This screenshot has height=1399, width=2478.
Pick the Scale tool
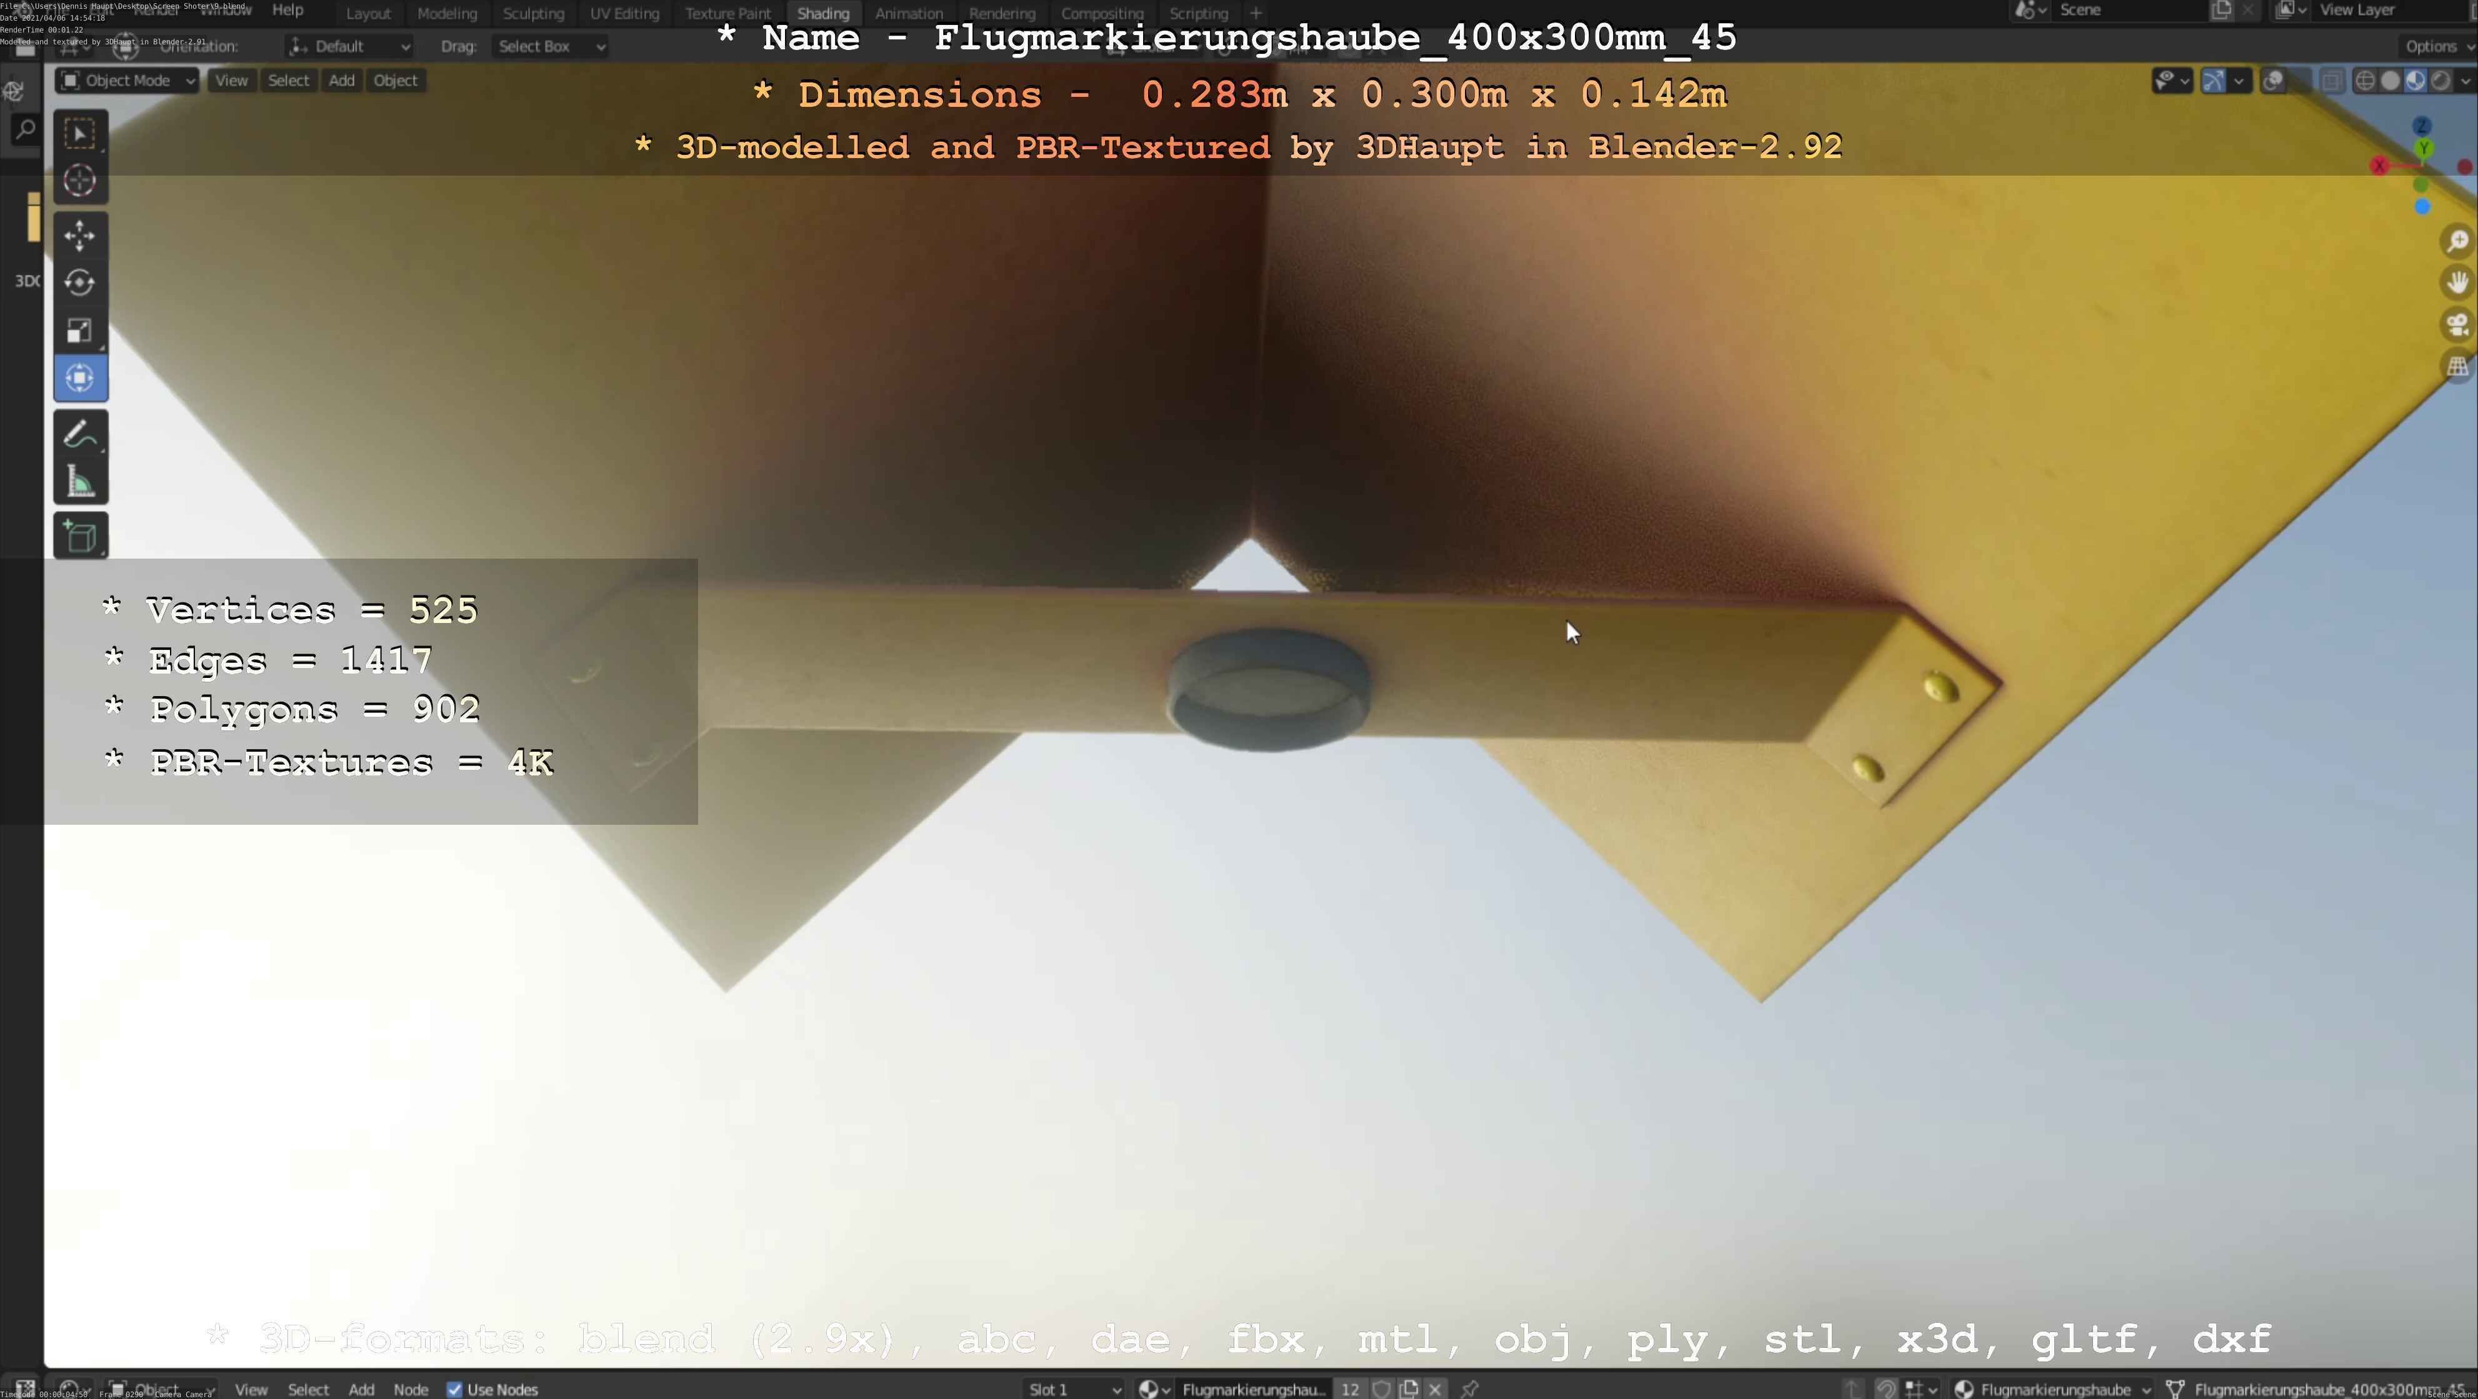click(80, 331)
